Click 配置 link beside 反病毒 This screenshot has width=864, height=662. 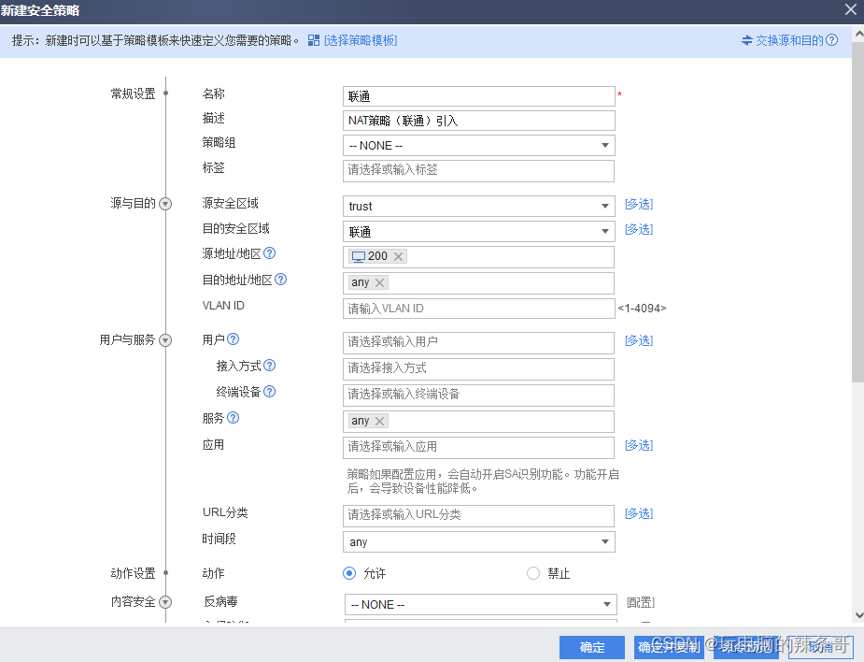coord(640,602)
